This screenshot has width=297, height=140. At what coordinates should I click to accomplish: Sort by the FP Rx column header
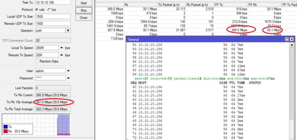pyautogui.click(x=265, y=4)
